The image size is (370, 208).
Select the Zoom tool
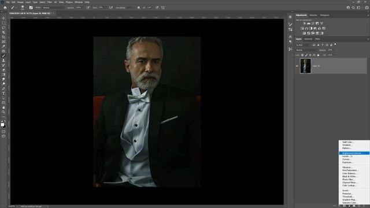point(3,112)
